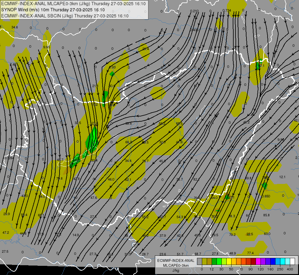Image resolution: width=299 pixels, height=275 pixels.
Task: Click the dark red legend swatch
Action: [253, 262]
